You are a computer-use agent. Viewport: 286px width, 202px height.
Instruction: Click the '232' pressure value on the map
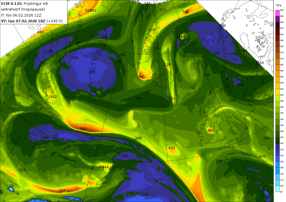(217, 53)
